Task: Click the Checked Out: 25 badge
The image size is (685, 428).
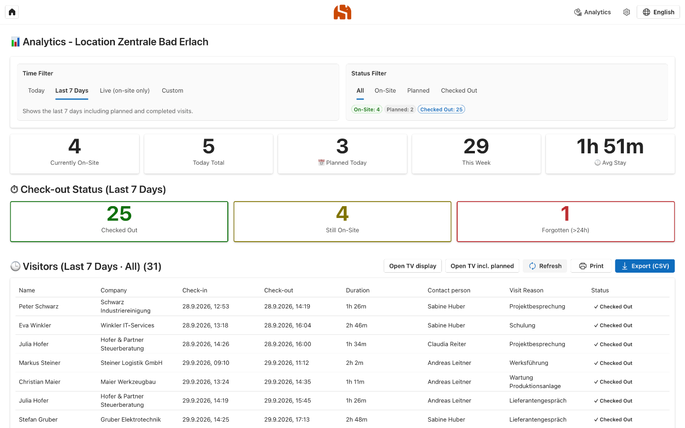Action: [x=441, y=109]
